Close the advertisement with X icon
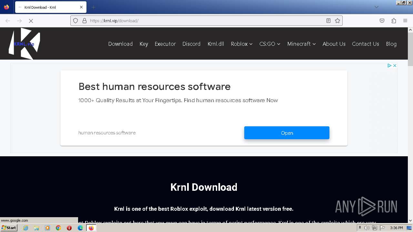This screenshot has height=232, width=413. click(395, 65)
